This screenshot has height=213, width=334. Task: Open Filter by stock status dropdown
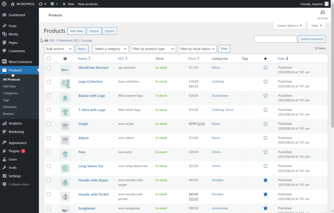coord(197,49)
